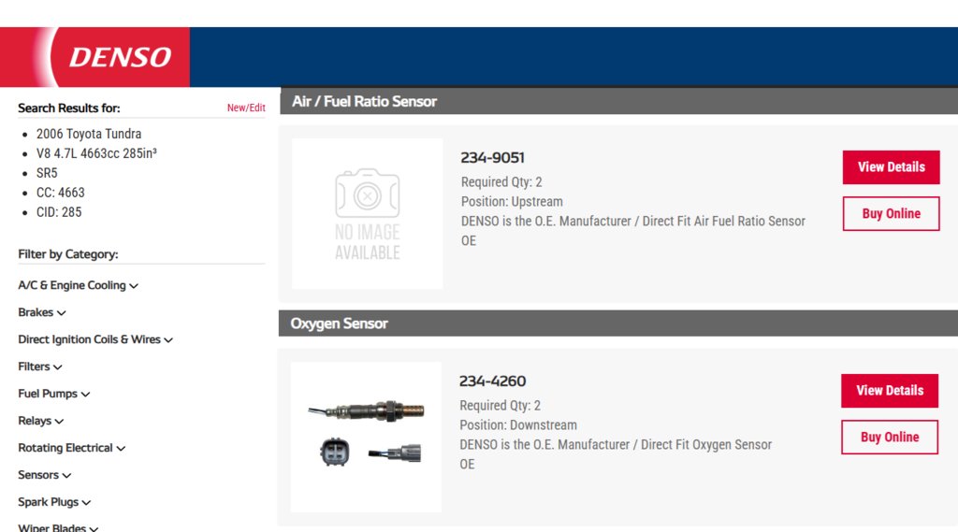Expand the Relays category

40,421
